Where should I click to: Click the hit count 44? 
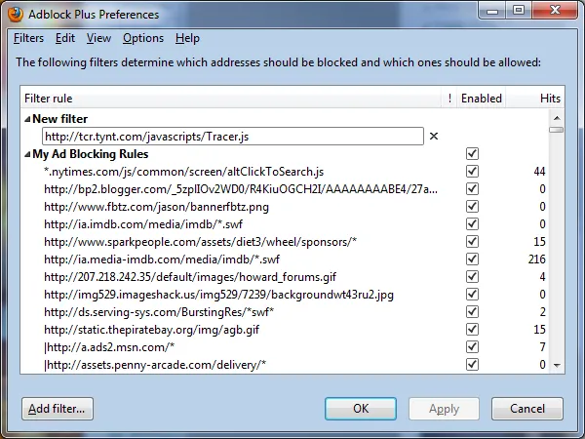[539, 172]
